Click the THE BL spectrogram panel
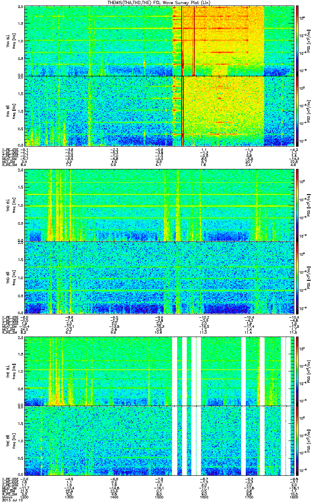 pos(159,371)
